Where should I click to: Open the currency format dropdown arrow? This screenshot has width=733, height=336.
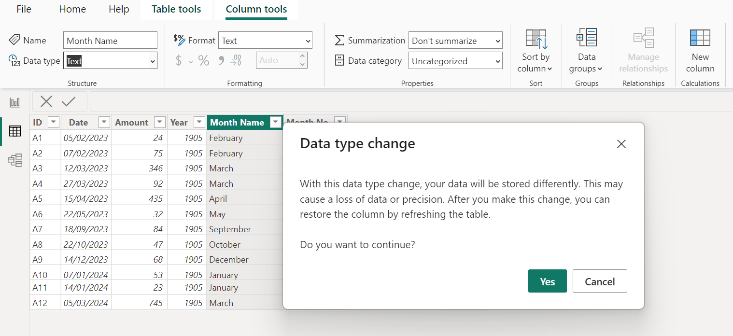click(191, 62)
